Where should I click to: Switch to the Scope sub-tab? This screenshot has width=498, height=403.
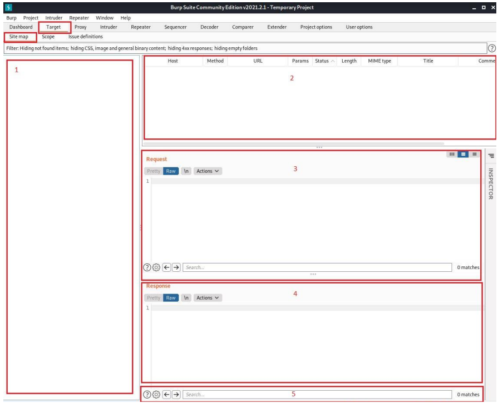pos(48,37)
